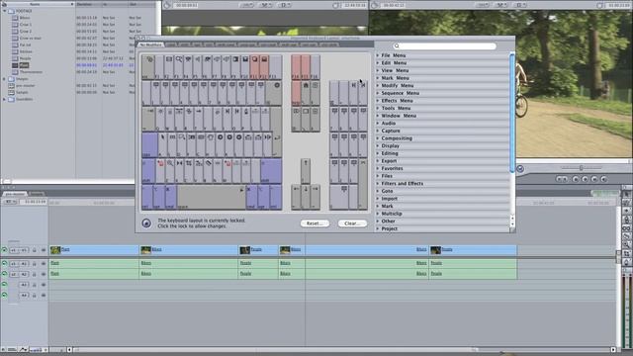Click the command list scrollbar thumb
The height and width of the screenshot is (356, 633).
pos(512,113)
